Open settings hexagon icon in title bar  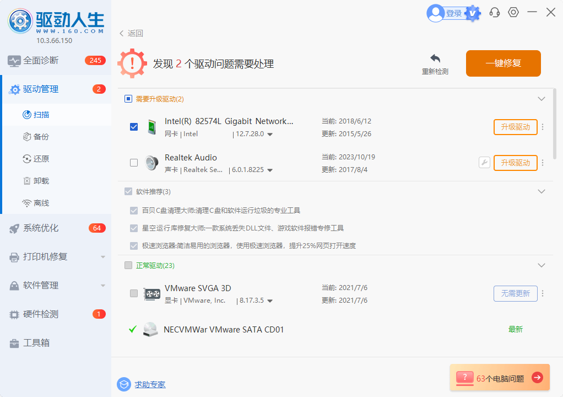click(x=513, y=12)
